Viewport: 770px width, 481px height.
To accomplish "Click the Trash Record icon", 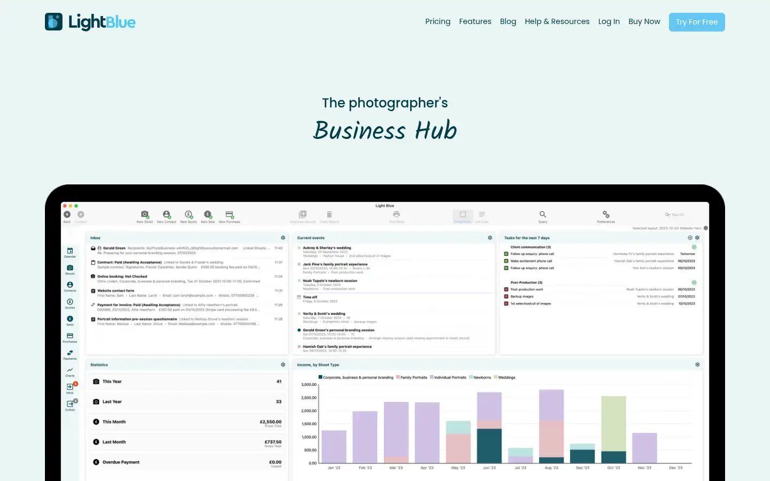I will (329, 214).
